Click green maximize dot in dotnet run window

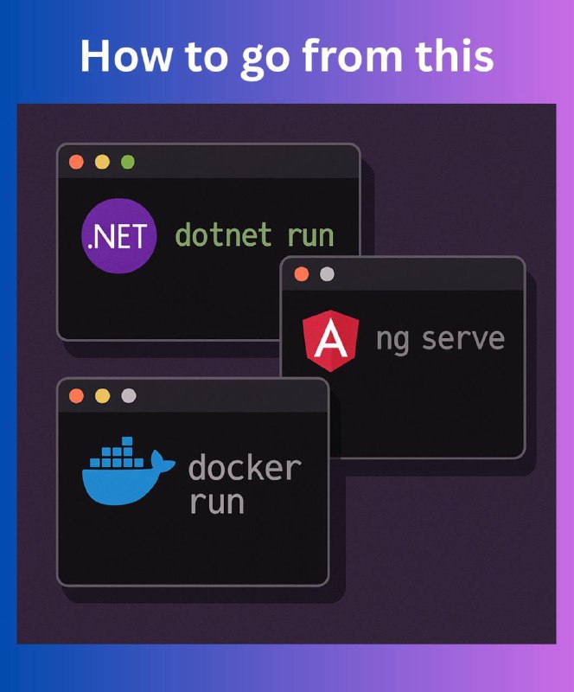tap(128, 162)
